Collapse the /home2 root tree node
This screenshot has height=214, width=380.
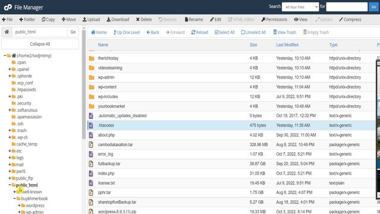pyautogui.click(x=5, y=55)
